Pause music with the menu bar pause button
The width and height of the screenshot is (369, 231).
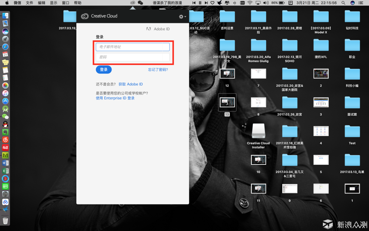click(x=200, y=3)
